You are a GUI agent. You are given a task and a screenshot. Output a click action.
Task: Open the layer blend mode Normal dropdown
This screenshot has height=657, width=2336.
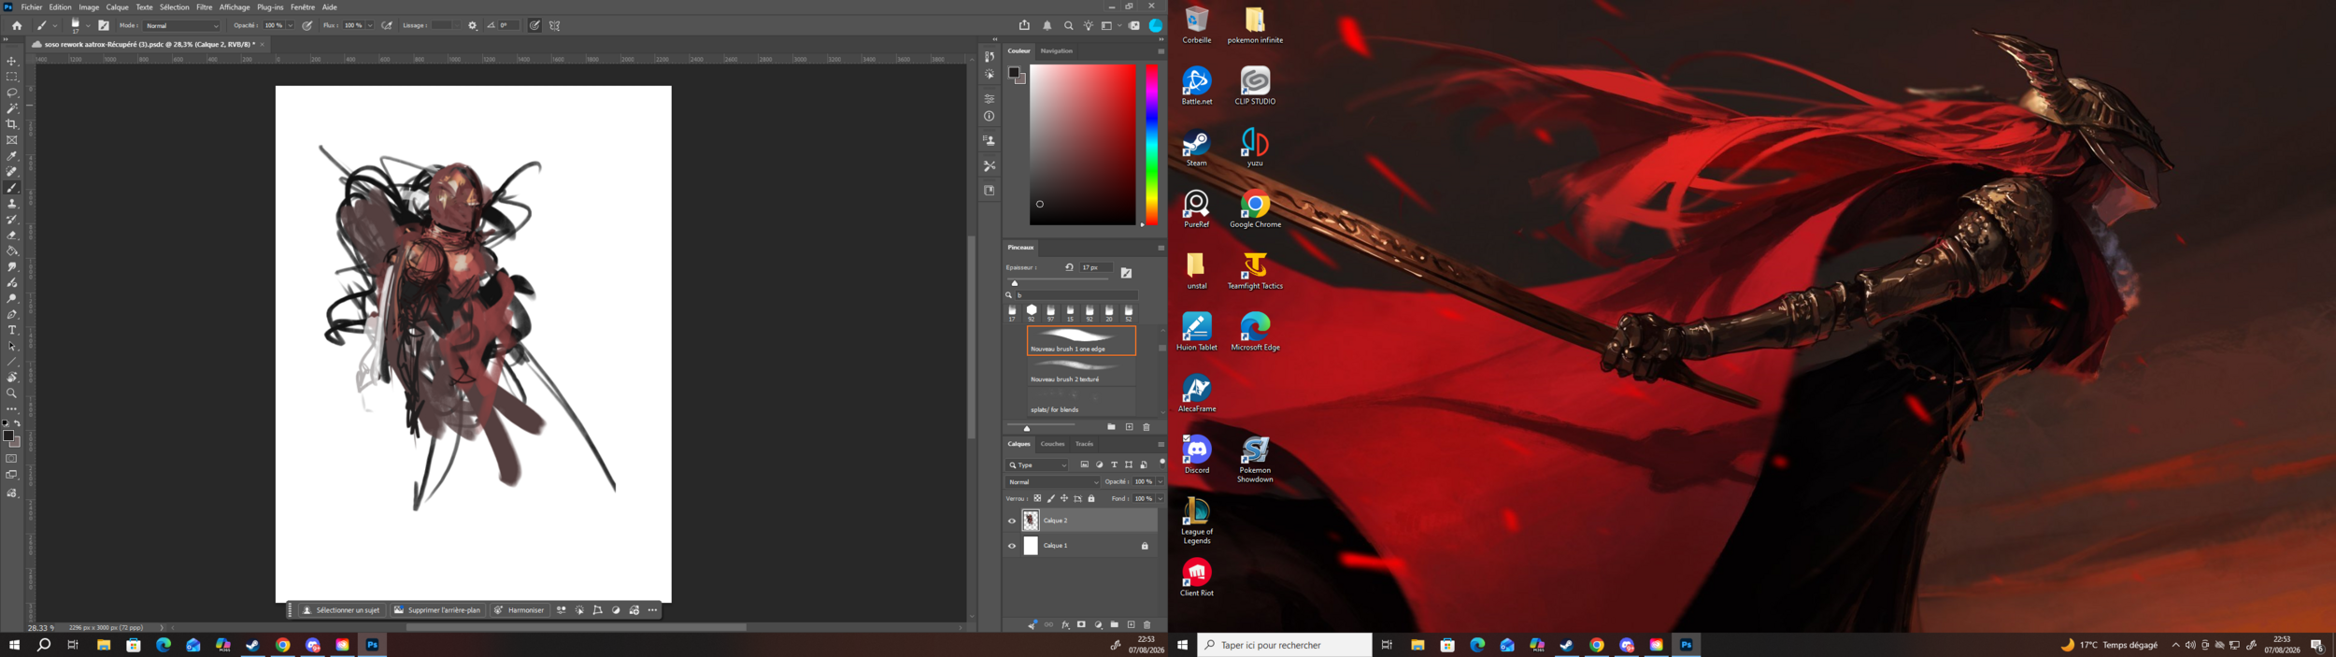1053,482
